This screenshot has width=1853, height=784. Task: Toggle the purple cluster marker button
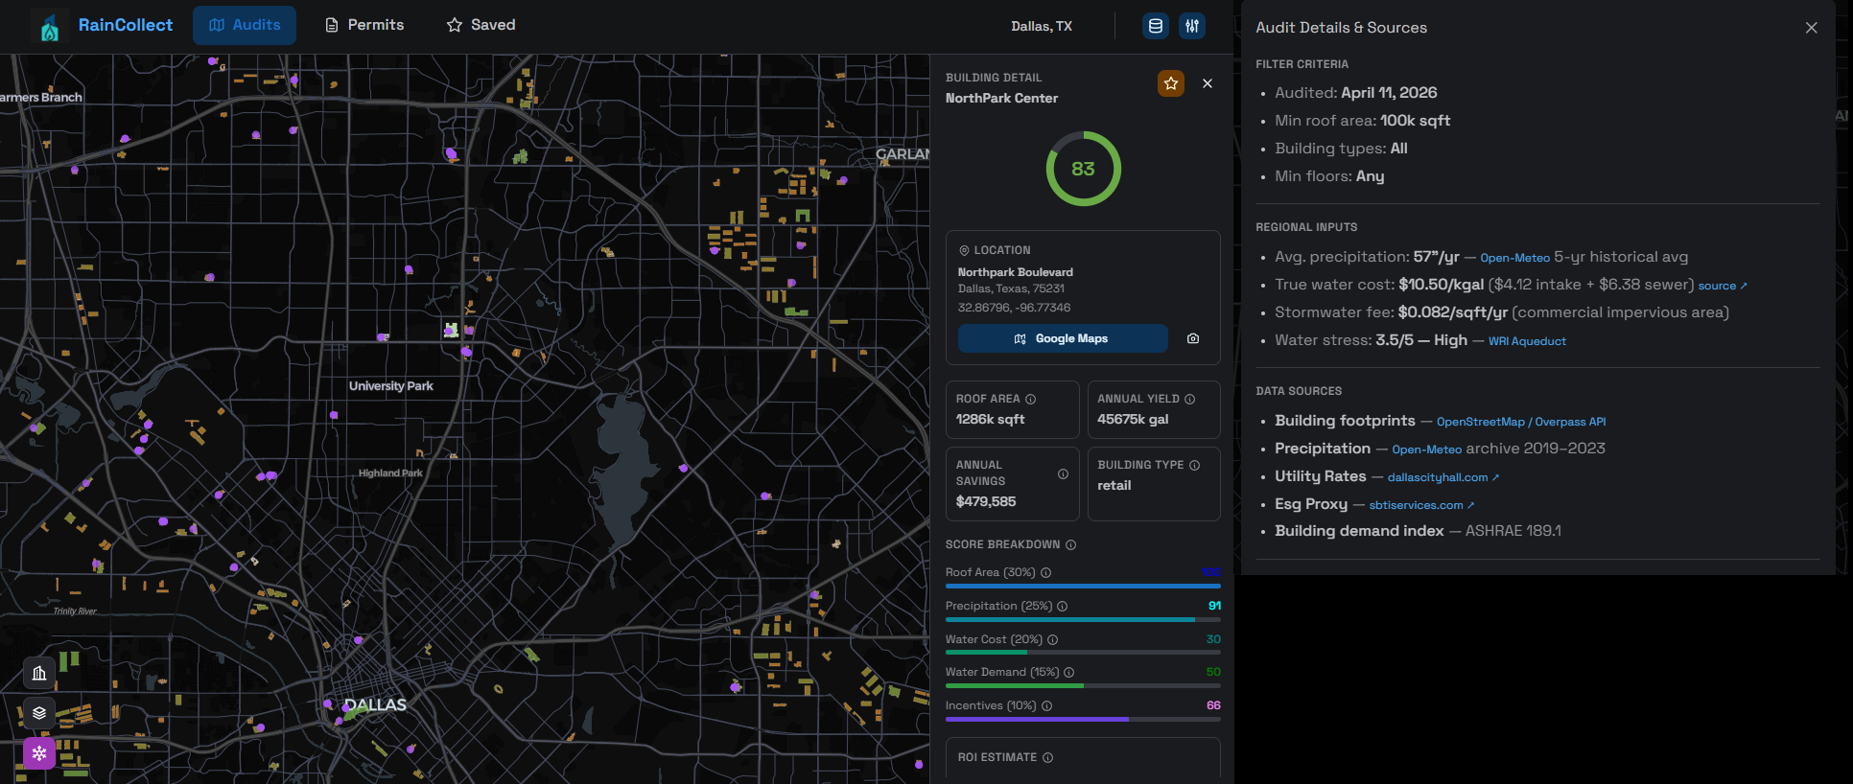pyautogui.click(x=39, y=753)
